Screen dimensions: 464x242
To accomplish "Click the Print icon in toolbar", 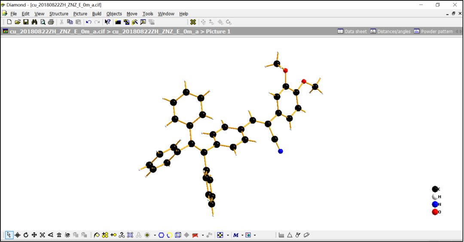I will click(51, 22).
